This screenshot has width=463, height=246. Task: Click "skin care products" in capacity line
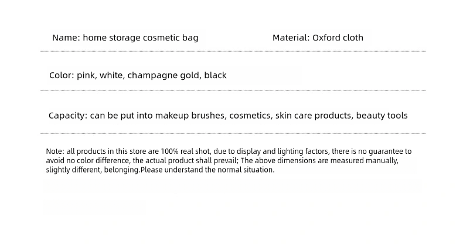[313, 116]
